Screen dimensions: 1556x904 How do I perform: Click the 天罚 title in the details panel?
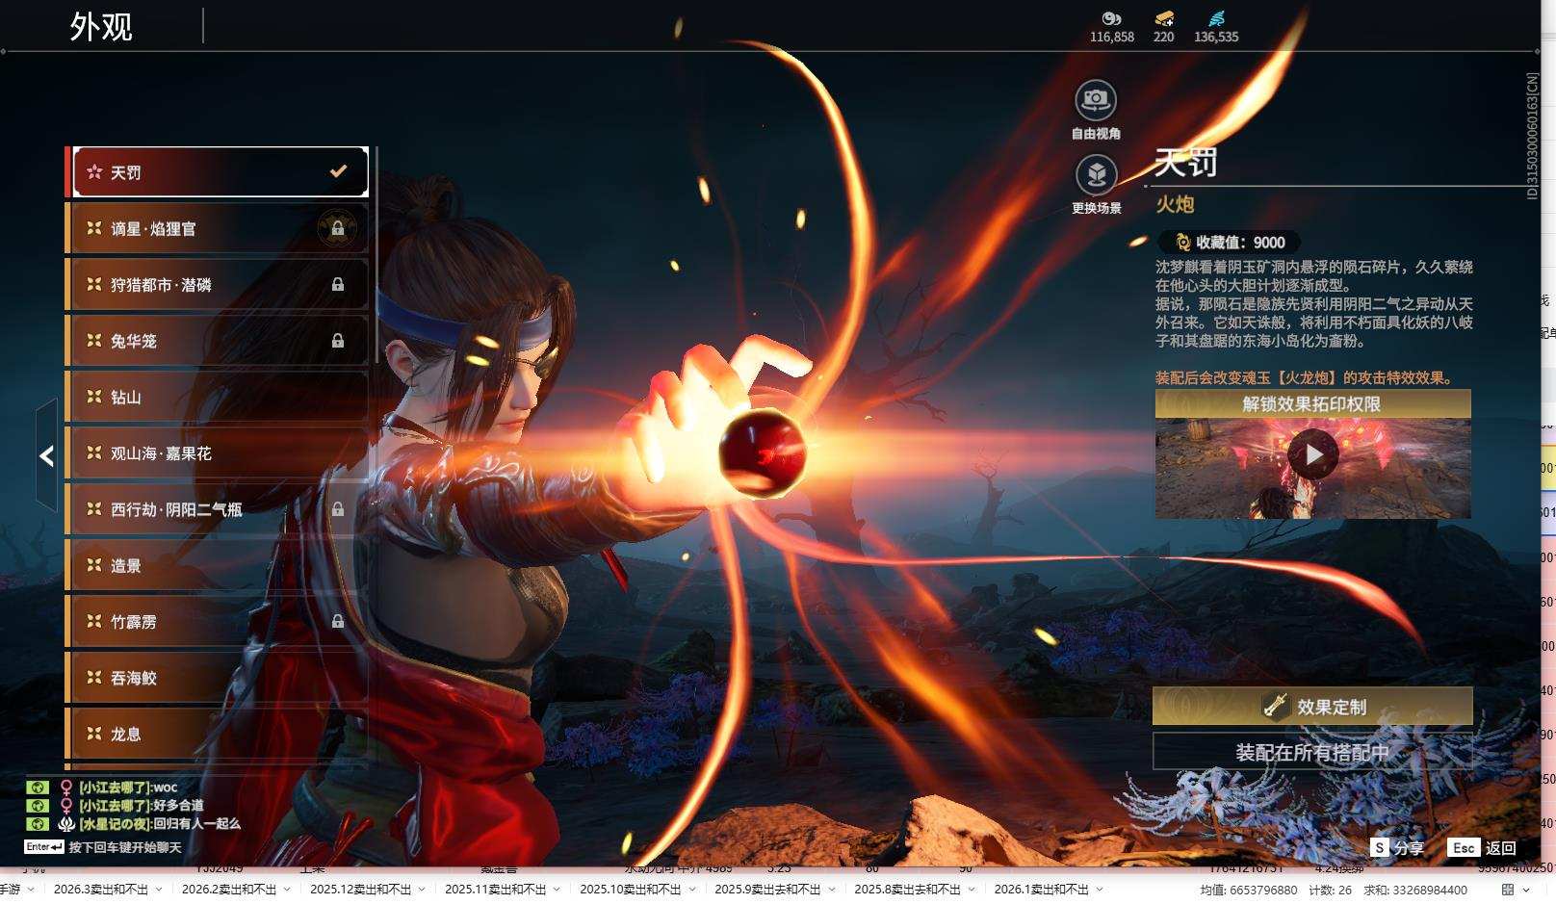1186,163
